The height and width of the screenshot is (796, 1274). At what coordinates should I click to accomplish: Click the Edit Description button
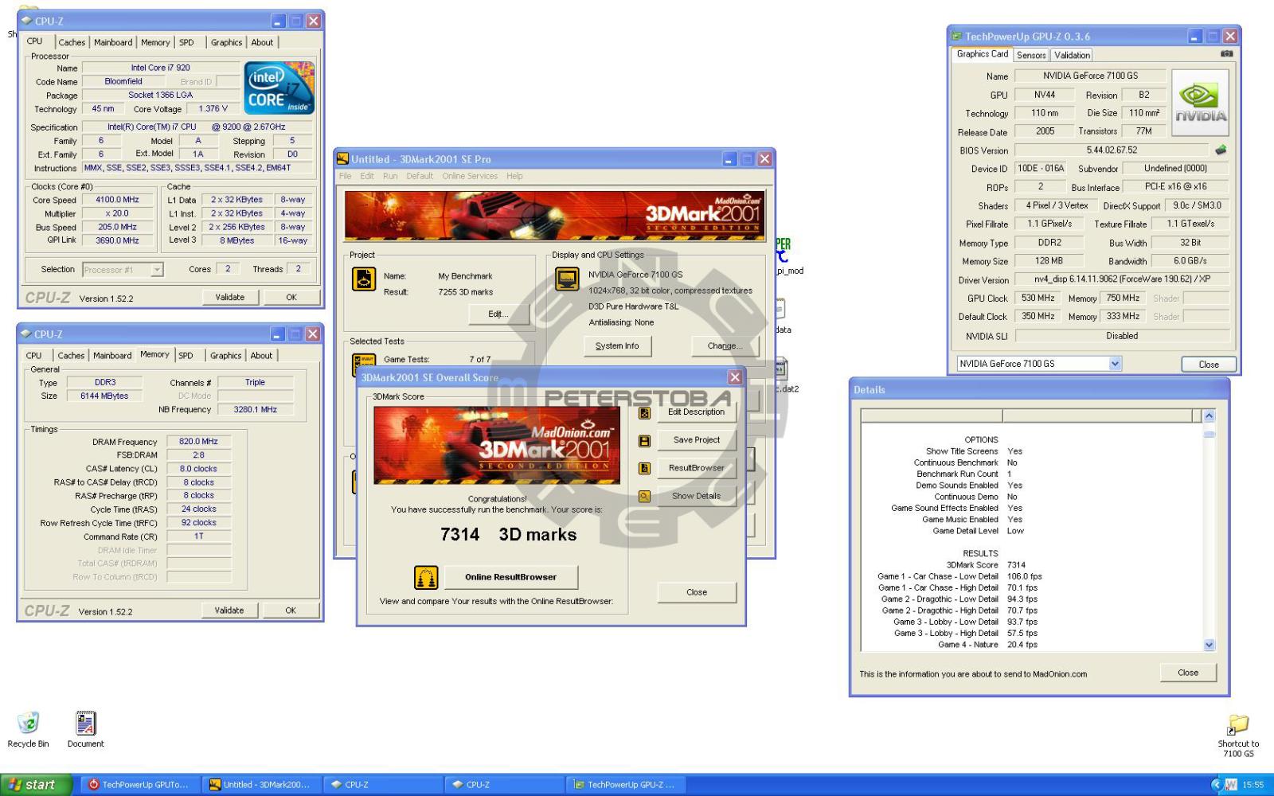pos(696,412)
